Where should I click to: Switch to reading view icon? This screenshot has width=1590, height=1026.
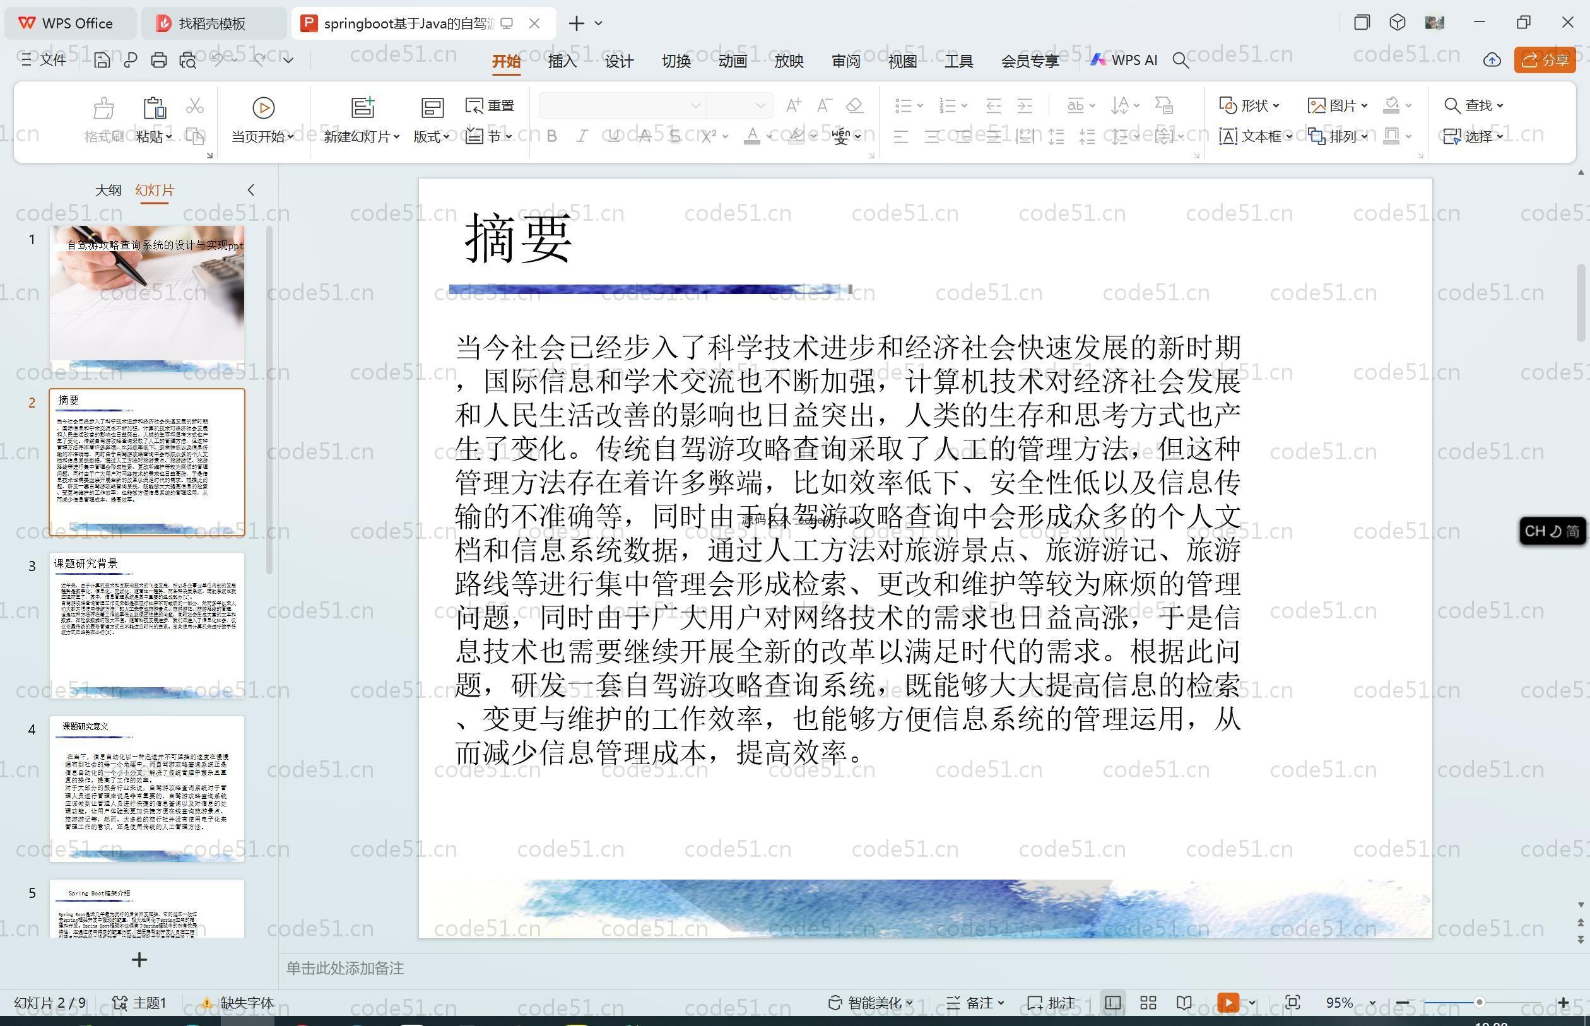(1184, 1002)
